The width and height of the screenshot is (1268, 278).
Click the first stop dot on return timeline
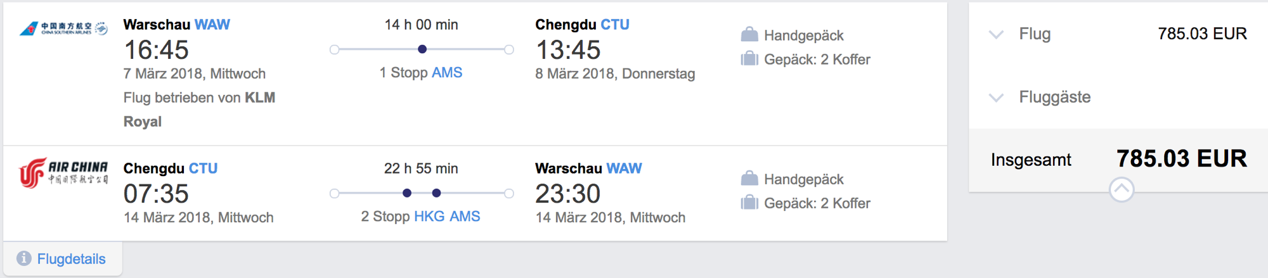(407, 193)
